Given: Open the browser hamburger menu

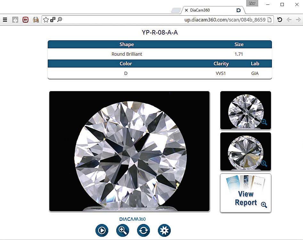Looking at the screenshot, I should 5,20.
